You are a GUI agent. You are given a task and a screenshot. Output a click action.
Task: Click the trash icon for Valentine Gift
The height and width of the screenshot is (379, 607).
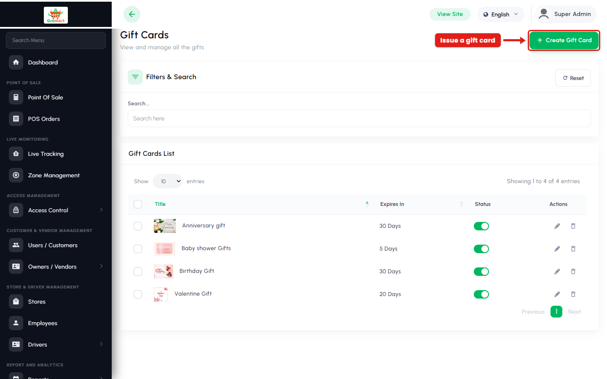[573, 294]
